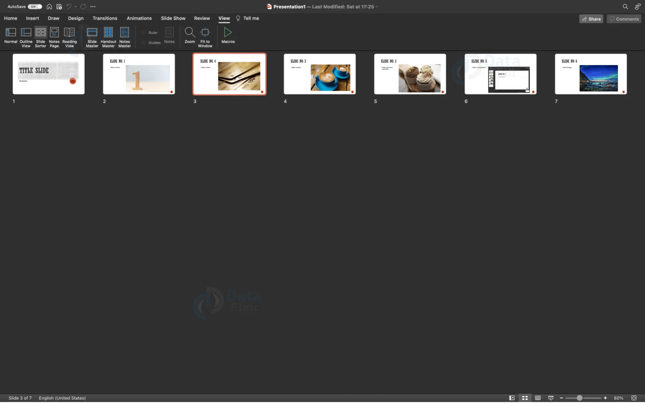Screen dimensions: 645x403
Task: Open the more commands ellipsis menu
Action: (x=93, y=6)
